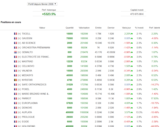Click the 'Positions en cours' heading
The image size is (160, 127).
(x=11, y=22)
